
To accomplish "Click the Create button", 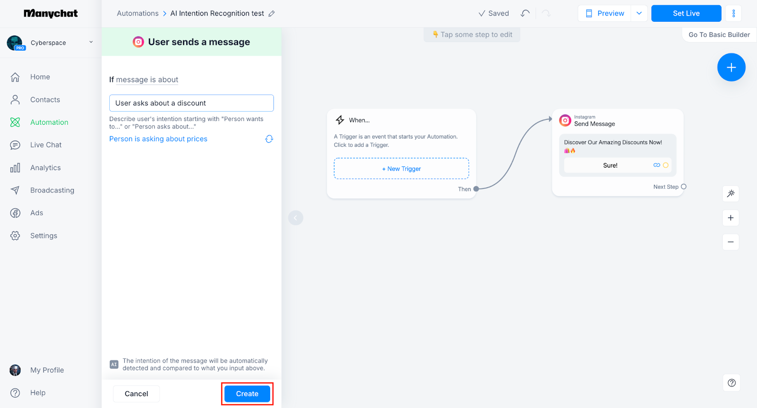I will [247, 394].
